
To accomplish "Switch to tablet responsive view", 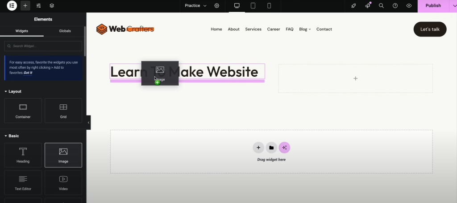I will (253, 5).
